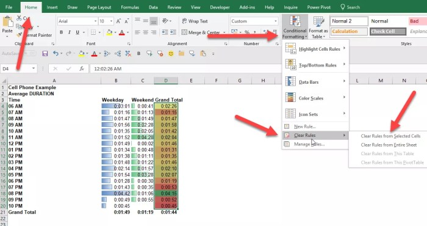Screen dimensions: 427x226
Task: Click Clear Rules from Selected Cells
Action: (390, 136)
